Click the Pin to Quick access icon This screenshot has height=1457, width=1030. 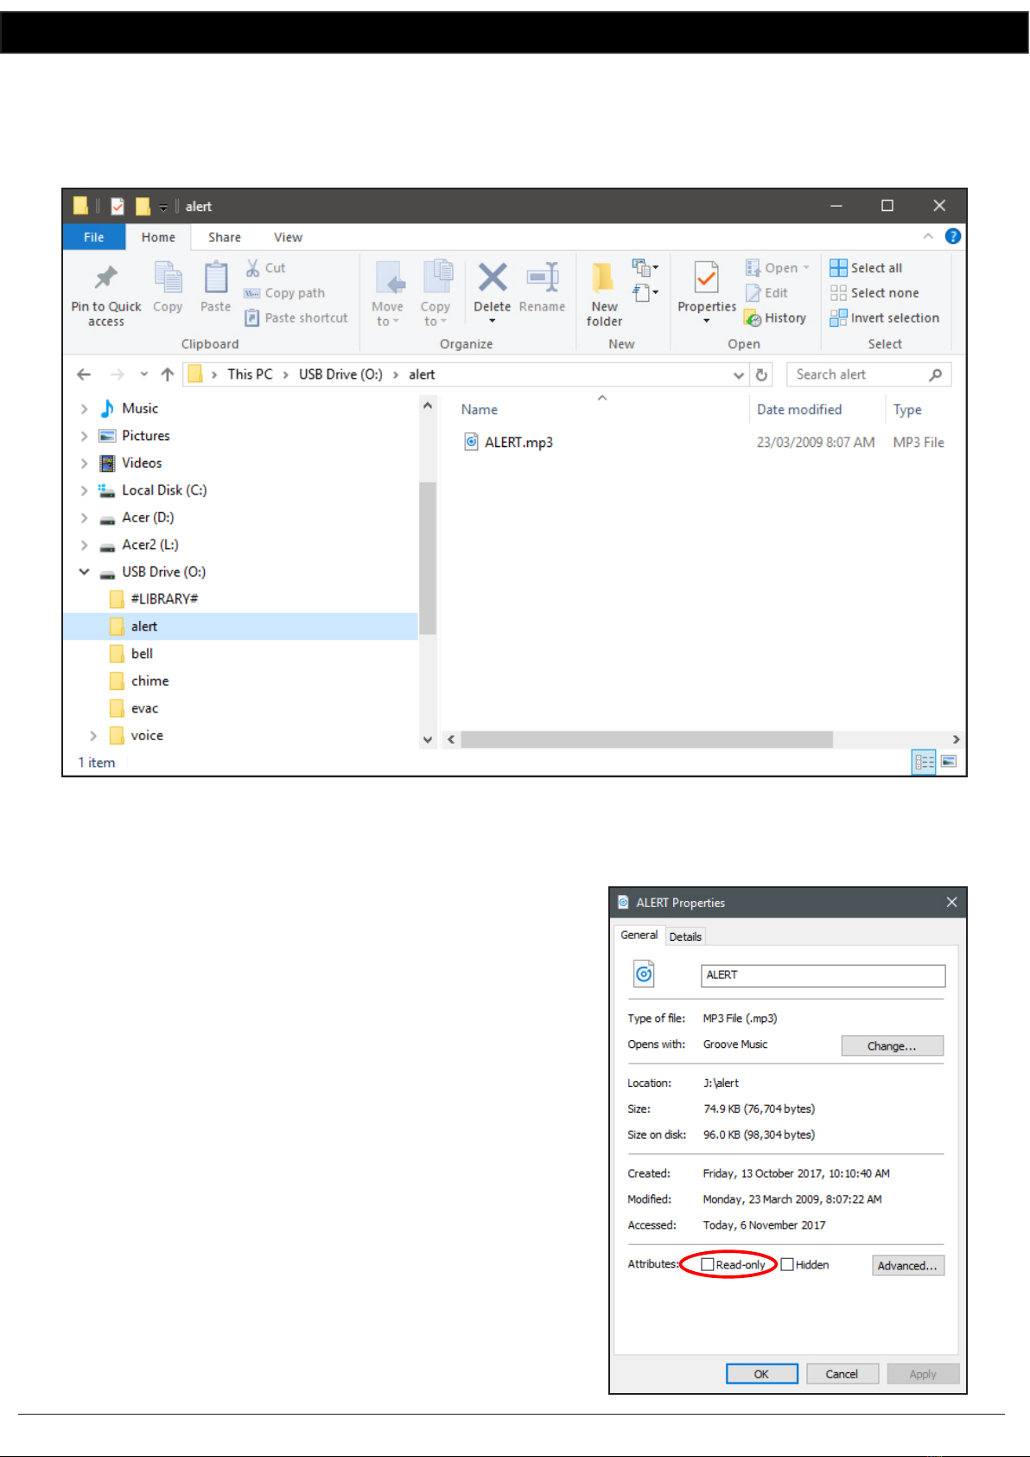coord(105,278)
